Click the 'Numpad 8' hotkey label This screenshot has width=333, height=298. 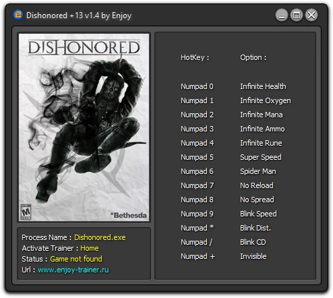click(x=197, y=200)
